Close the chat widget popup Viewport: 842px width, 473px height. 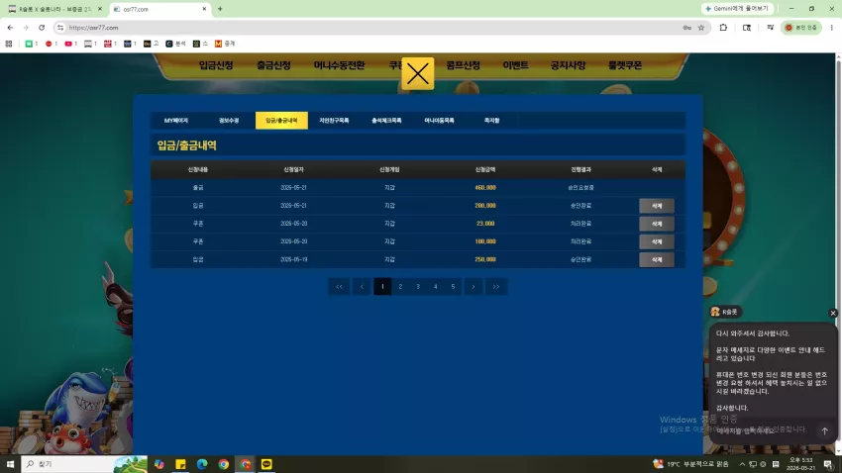point(833,313)
